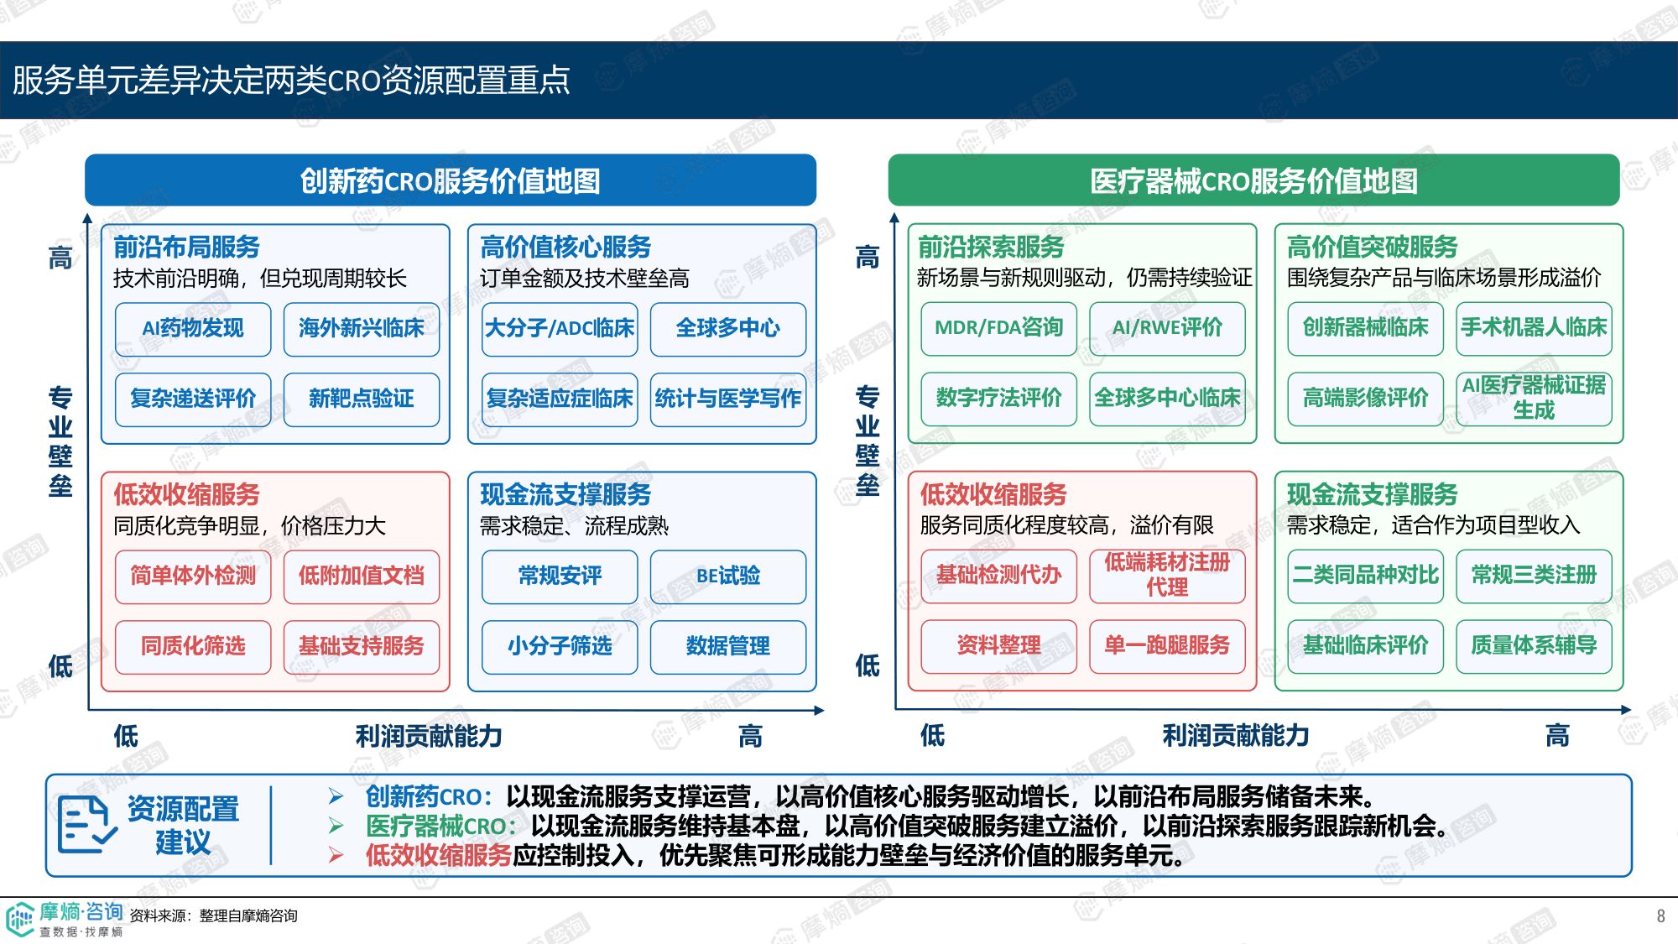Click the red arrow bullet before 低效收缩服务应控制投入
Image resolution: width=1678 pixels, height=944 pixels.
pos(336,855)
